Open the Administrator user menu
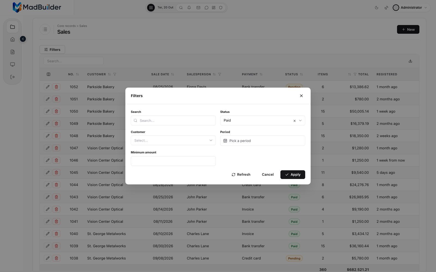The height and width of the screenshot is (272, 436). click(411, 8)
